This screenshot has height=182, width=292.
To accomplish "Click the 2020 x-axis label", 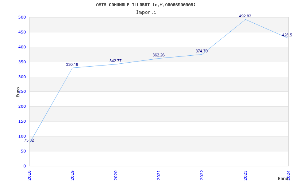I will [x=116, y=175].
